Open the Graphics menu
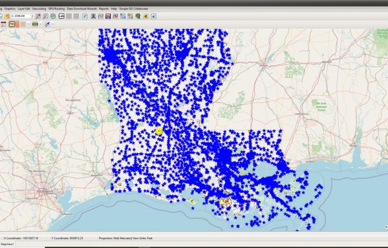This screenshot has width=388, height=248. point(10,8)
